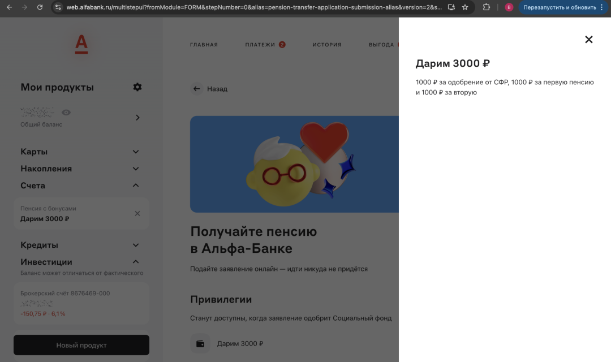Collapse the Инвестиции section
Viewport: 611px width, 362px height.
(x=136, y=262)
